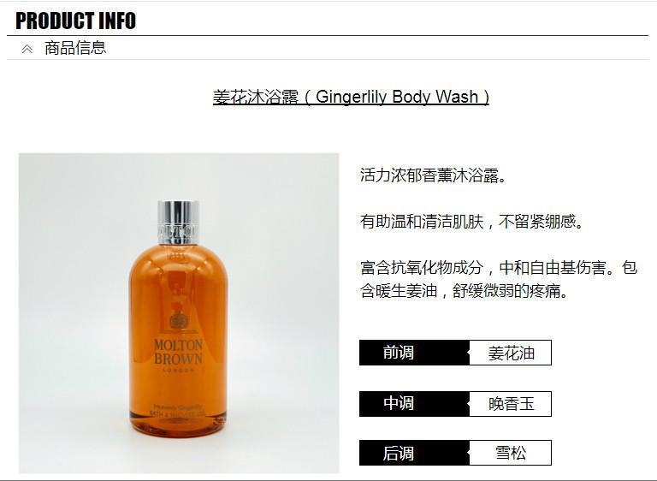The width and height of the screenshot is (657, 481).
Task: Click the MOLTON BROWN LONDON label text
Action: [x=179, y=355]
